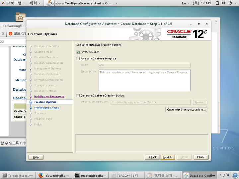Click the 1 / 4 workspace switcher
This screenshot has height=179, width=239.
pos(224,175)
